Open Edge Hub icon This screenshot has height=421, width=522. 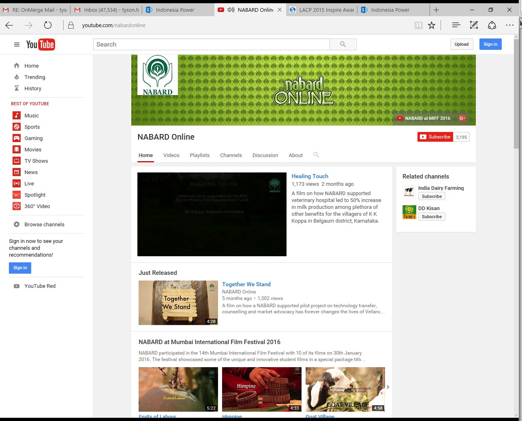(x=456, y=25)
